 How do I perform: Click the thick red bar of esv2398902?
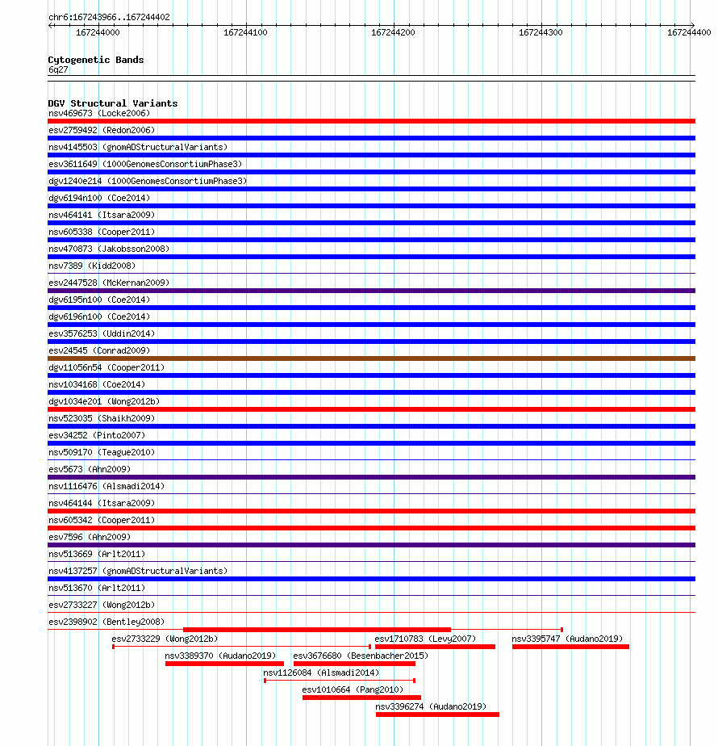point(317,630)
